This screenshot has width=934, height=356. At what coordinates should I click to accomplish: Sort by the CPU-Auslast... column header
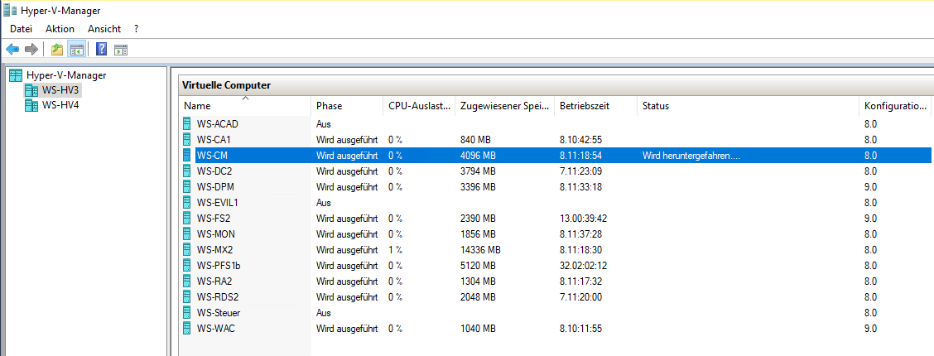(418, 107)
